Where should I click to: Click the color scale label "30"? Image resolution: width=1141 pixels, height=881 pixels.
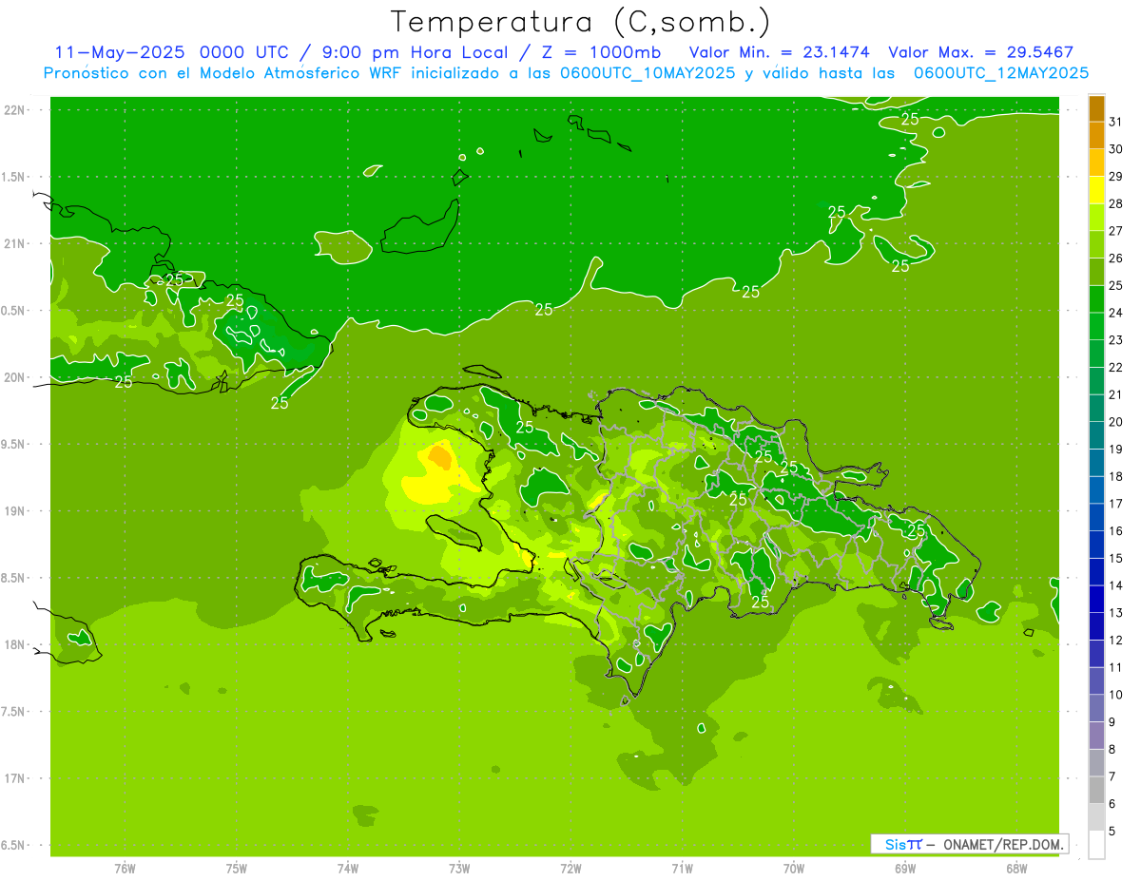1116,149
